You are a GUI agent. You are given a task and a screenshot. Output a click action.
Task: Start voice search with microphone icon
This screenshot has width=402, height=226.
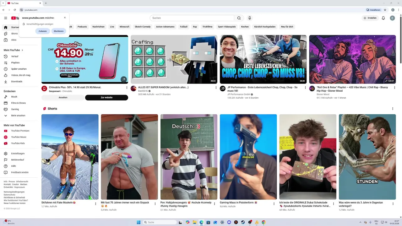click(250, 18)
